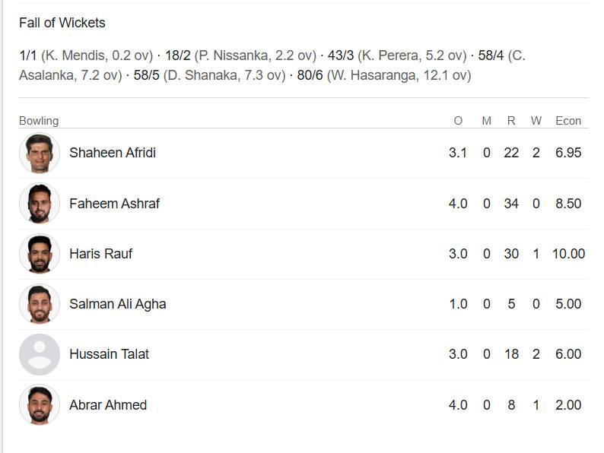Click the O overs column header
This screenshot has height=453, width=604.
[x=458, y=121]
